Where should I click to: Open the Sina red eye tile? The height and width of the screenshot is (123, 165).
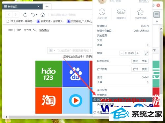point(156,97)
